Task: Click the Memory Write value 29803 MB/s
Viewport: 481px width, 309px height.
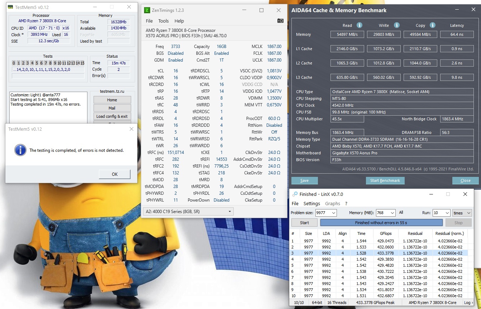Action: [384, 34]
